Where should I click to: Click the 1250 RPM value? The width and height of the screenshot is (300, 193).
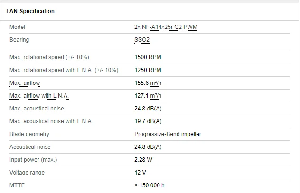148,70
